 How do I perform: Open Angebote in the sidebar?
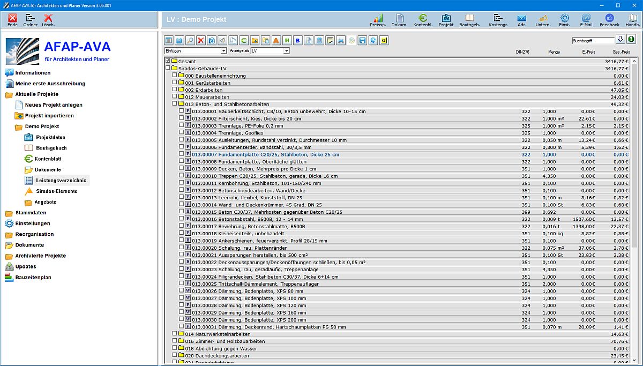pyautogui.click(x=41, y=202)
